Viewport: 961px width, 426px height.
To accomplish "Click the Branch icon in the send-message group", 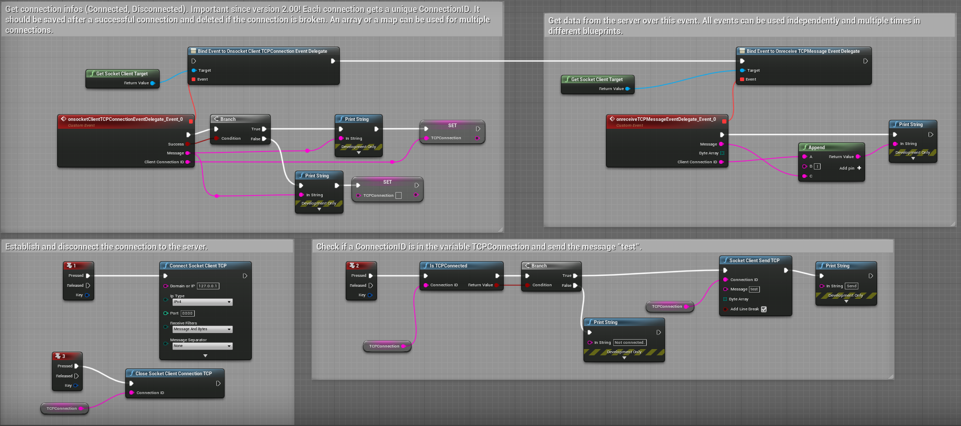I will [x=527, y=266].
